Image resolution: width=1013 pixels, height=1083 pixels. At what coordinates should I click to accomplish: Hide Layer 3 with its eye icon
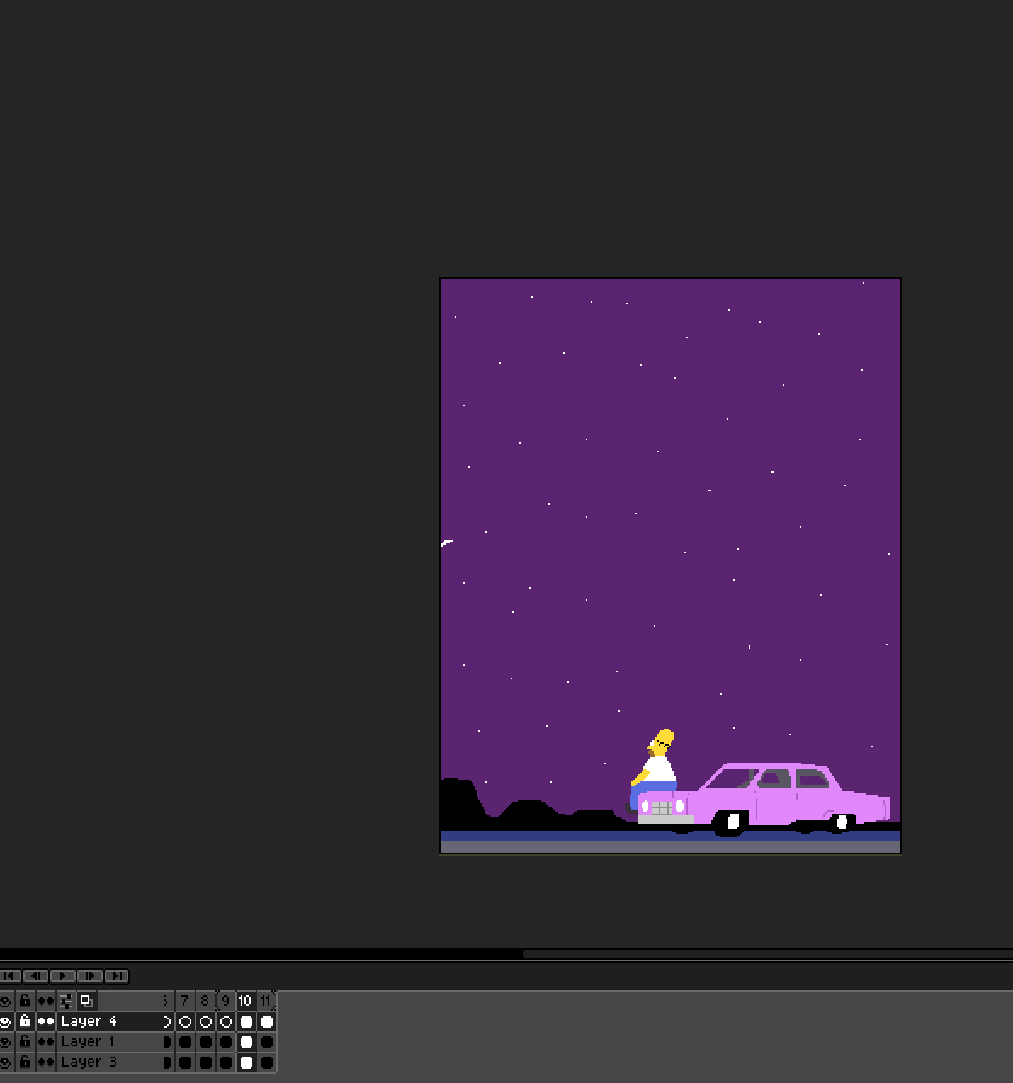click(6, 1062)
